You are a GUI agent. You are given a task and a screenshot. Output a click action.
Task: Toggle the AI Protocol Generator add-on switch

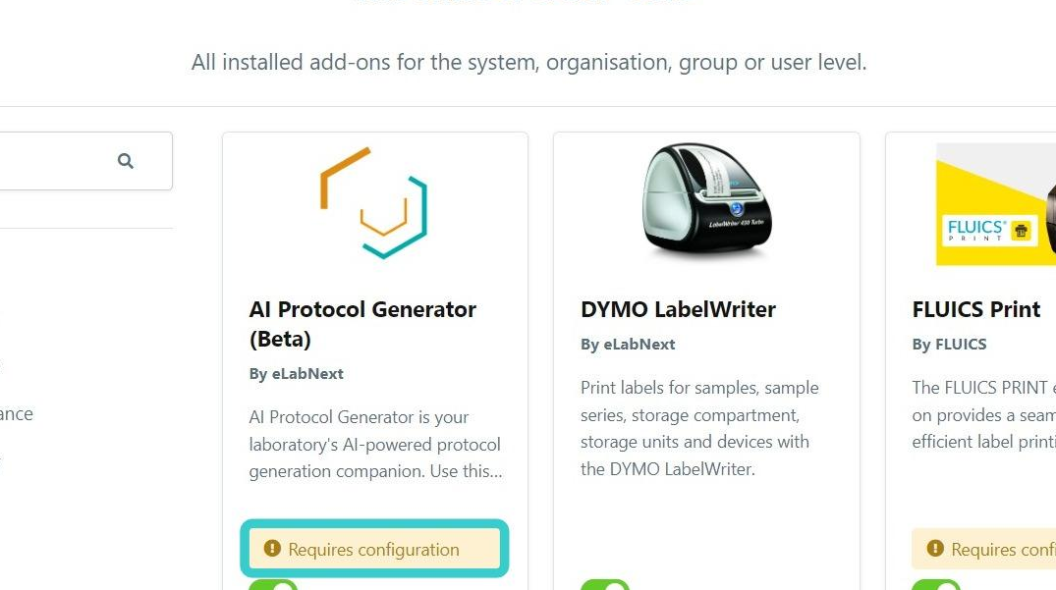(x=273, y=585)
